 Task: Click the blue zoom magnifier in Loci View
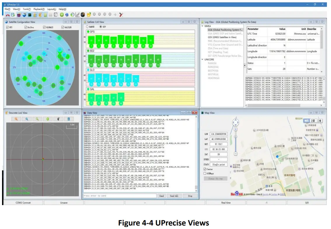click(x=27, y=119)
